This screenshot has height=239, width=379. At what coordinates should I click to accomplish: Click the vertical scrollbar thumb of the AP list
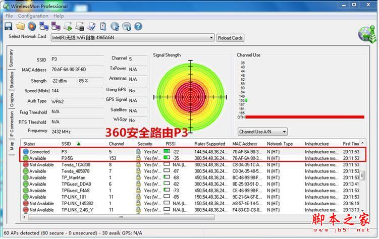(x=362, y=175)
